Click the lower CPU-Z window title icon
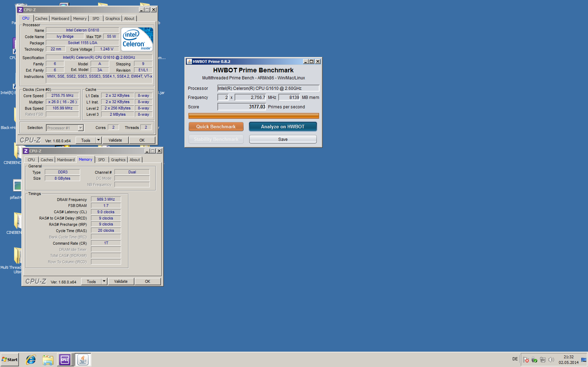Screen dimensions: 588x367 pos(26,151)
